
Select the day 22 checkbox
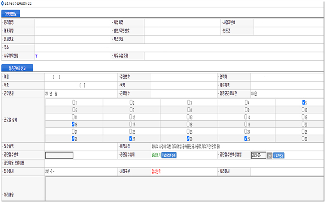coord(131,132)
